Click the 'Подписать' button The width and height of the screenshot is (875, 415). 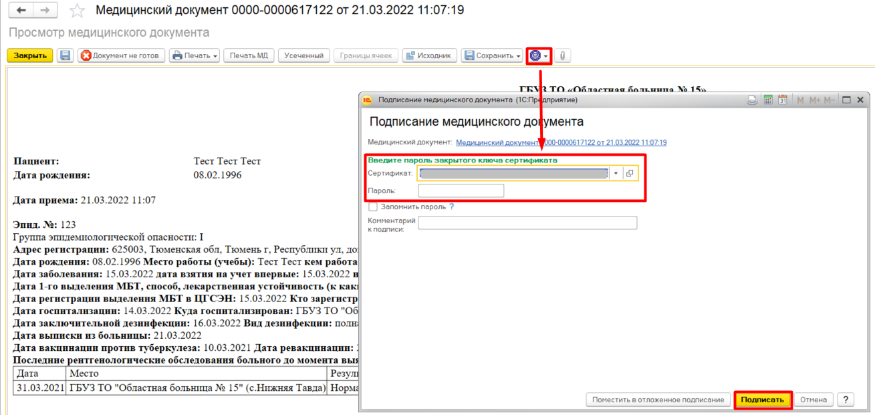(x=762, y=400)
